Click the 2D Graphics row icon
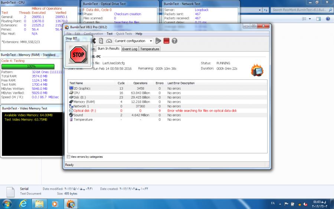This screenshot has height=209, width=334. 71,88
